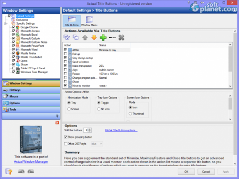Select No icon tray option
This screenshot has height=179, width=239.
99,109
